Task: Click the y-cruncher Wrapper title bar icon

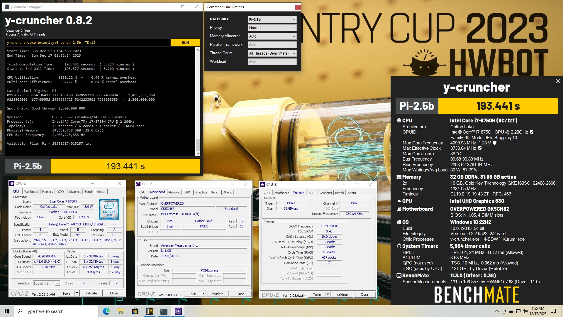Action: tap(7, 7)
